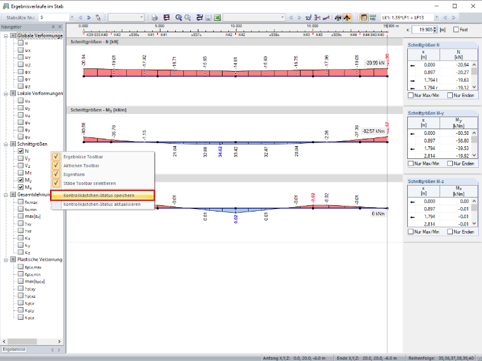Collapse the Lokale Verformungen tree node

6,94
